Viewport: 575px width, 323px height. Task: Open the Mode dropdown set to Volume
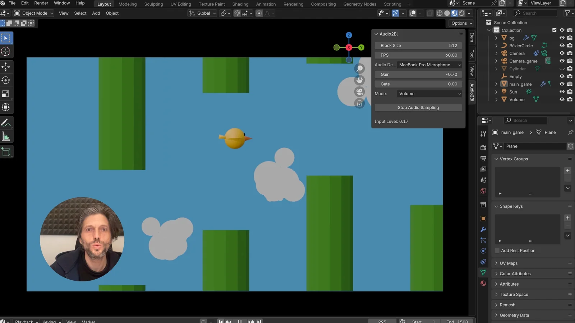coord(429,94)
